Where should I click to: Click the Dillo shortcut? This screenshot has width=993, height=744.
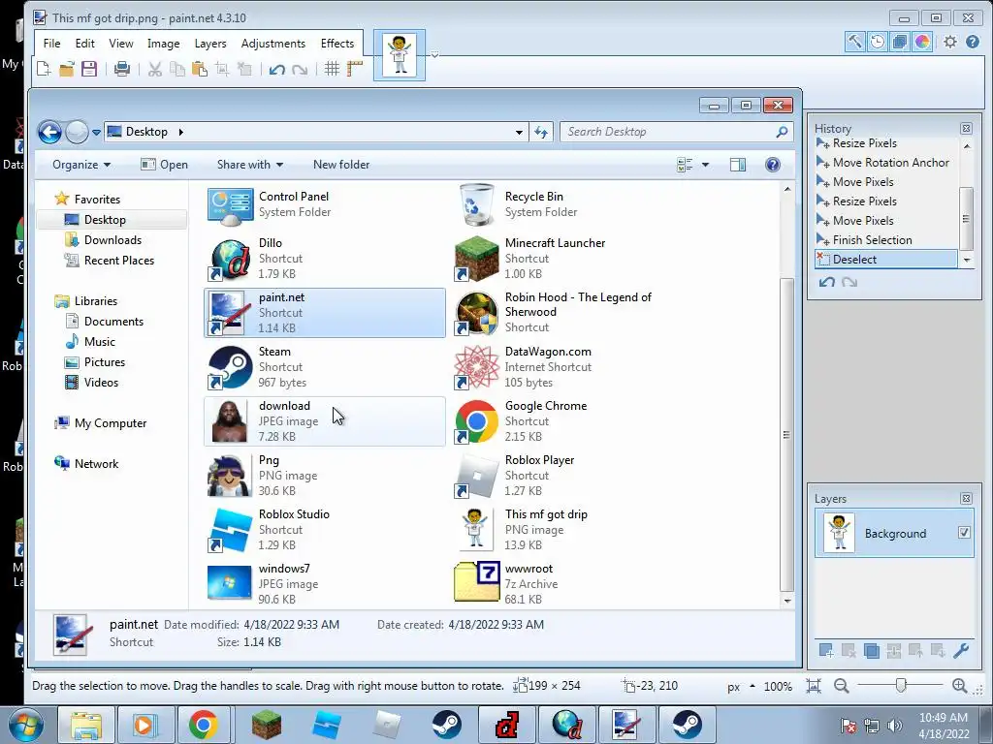click(324, 258)
